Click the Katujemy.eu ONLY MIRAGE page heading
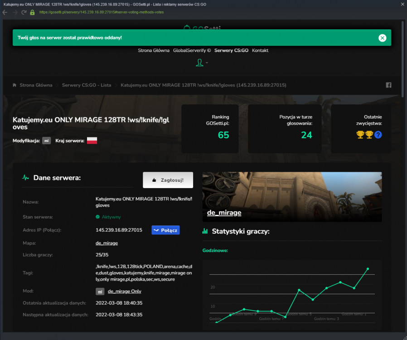This screenshot has height=340, width=407. pyautogui.click(x=91, y=123)
